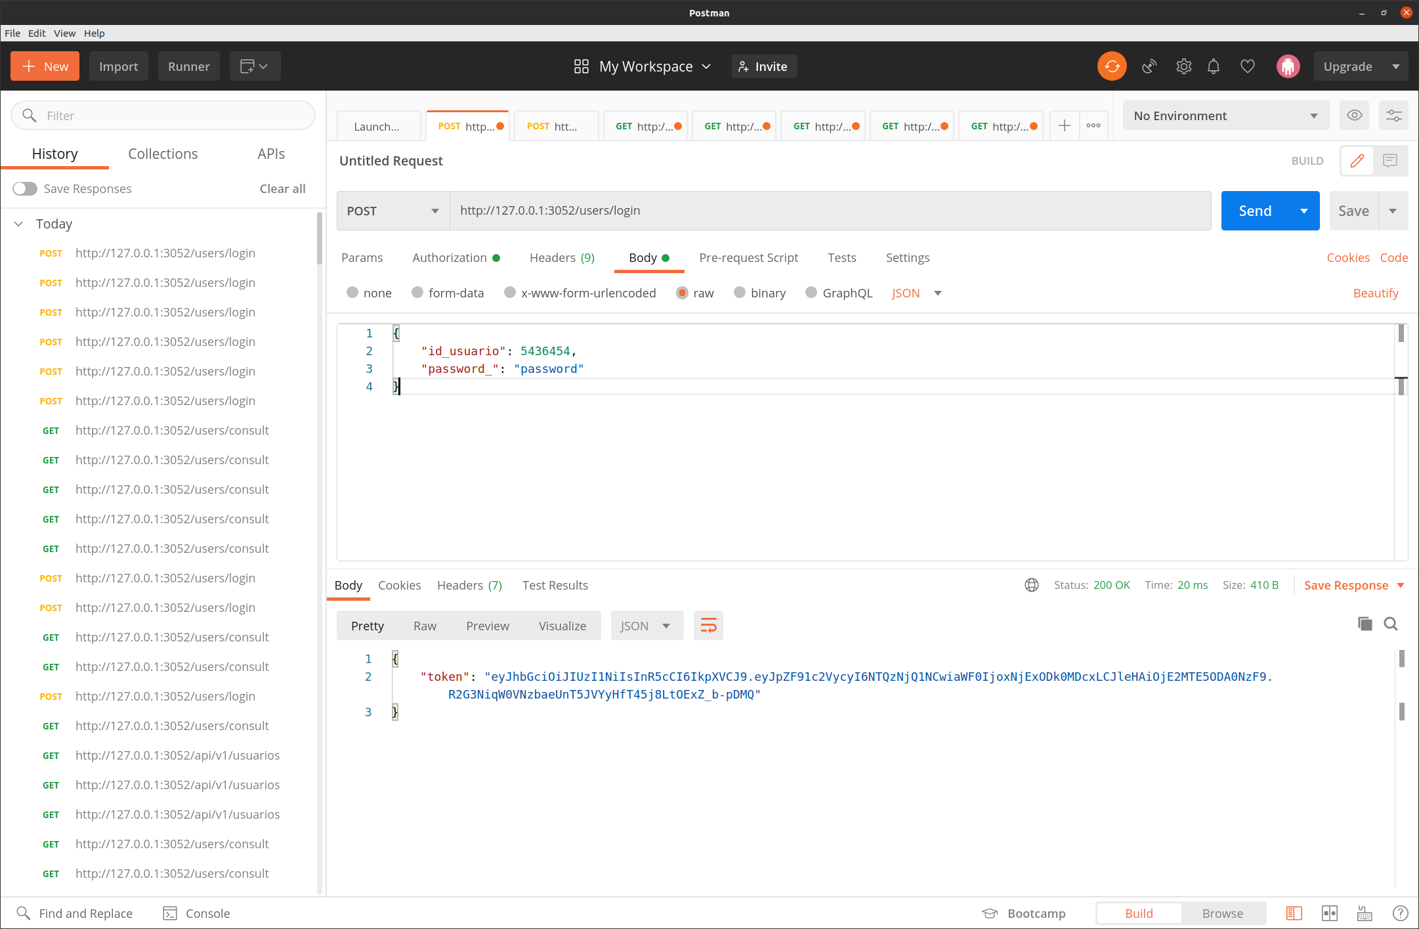Open the body JSON format dropdown

[917, 293]
